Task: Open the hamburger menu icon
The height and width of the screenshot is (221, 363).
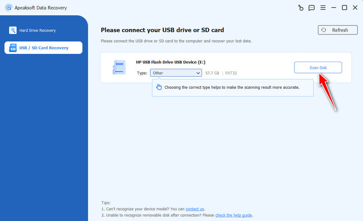Action: (323, 8)
